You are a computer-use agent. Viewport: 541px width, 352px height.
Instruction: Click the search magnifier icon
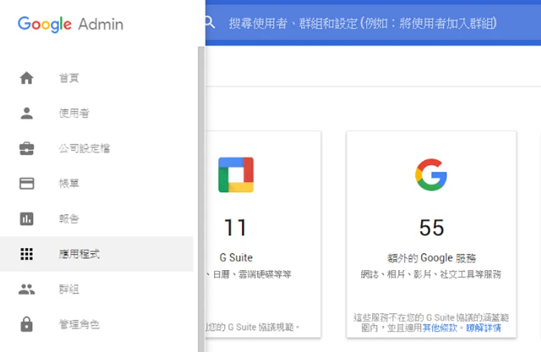[x=209, y=22]
